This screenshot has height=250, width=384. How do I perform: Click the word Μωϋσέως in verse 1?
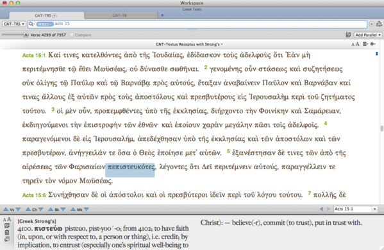click(x=110, y=69)
